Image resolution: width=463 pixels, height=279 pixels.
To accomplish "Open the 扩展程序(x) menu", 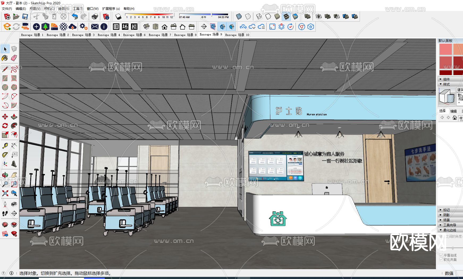I will pyautogui.click(x=111, y=9).
